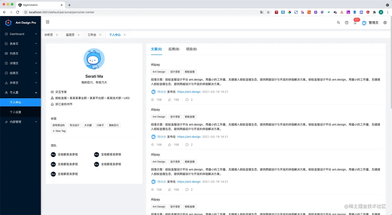Switch to the 分析页 tab

pos(48,35)
